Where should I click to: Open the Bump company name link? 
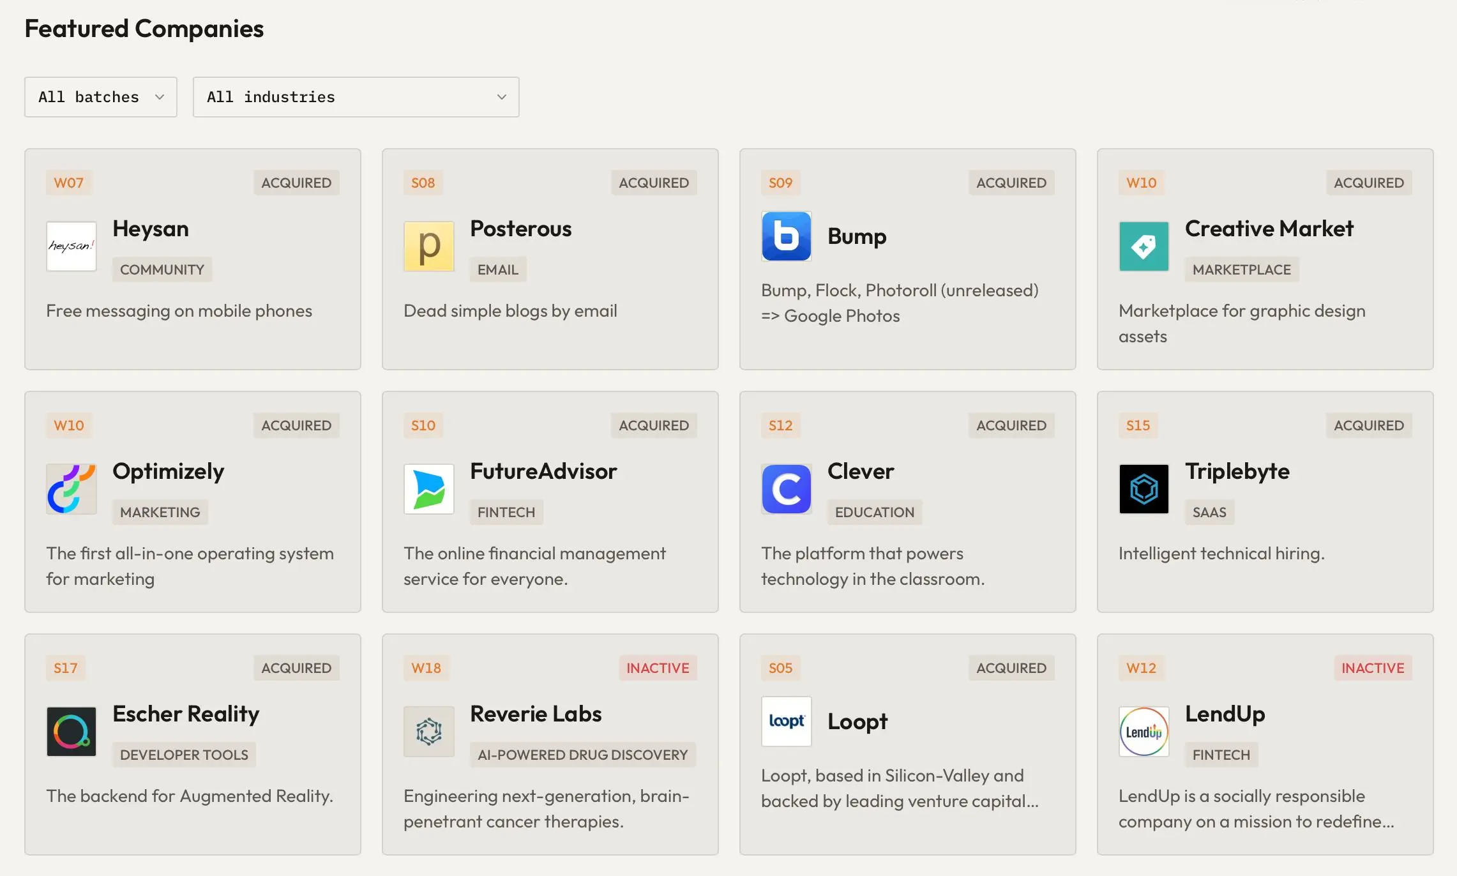click(x=857, y=236)
